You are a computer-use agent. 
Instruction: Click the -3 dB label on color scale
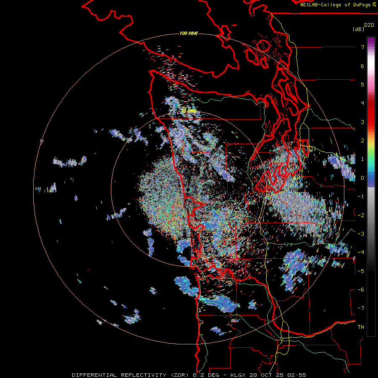click(361, 234)
